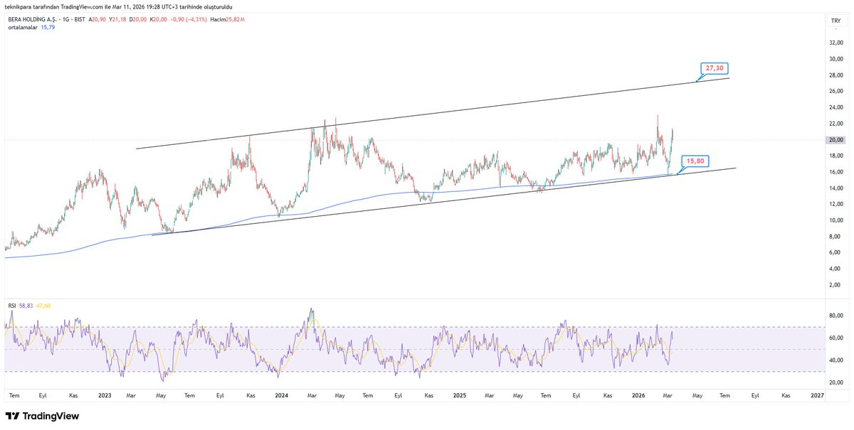Click the 27,30 price callout

point(714,69)
